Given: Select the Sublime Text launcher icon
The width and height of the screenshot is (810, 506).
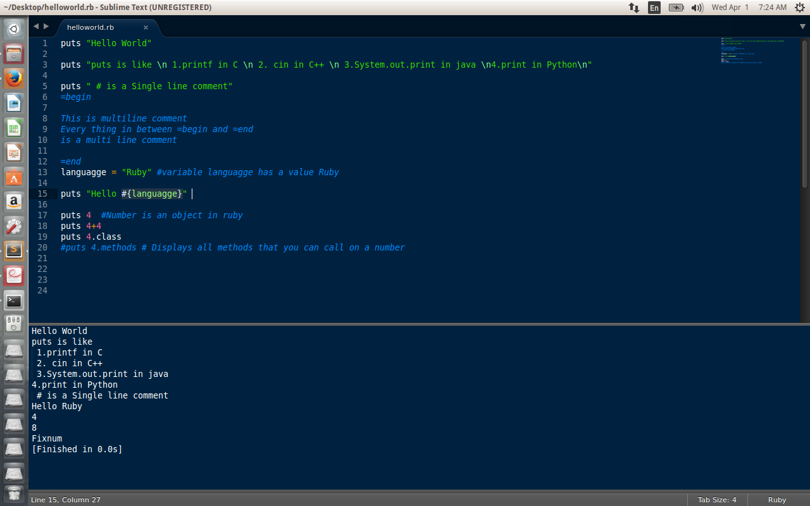Looking at the screenshot, I should pyautogui.click(x=13, y=250).
